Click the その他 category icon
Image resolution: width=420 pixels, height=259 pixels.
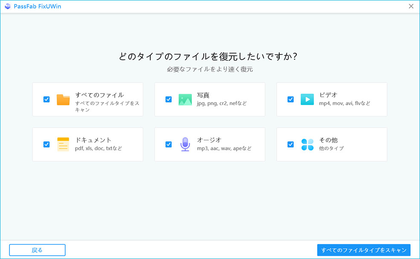(307, 144)
